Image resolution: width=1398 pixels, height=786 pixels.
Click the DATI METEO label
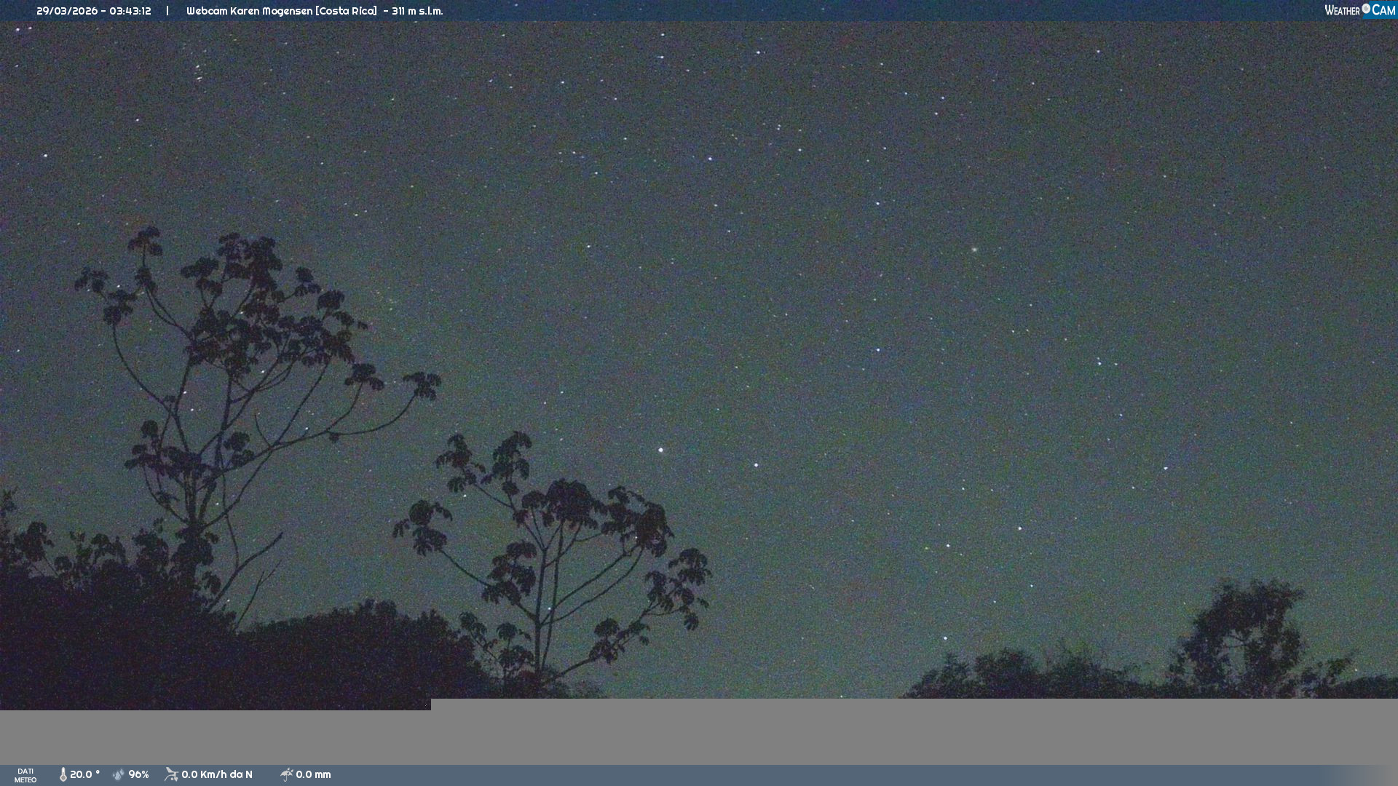(25, 775)
